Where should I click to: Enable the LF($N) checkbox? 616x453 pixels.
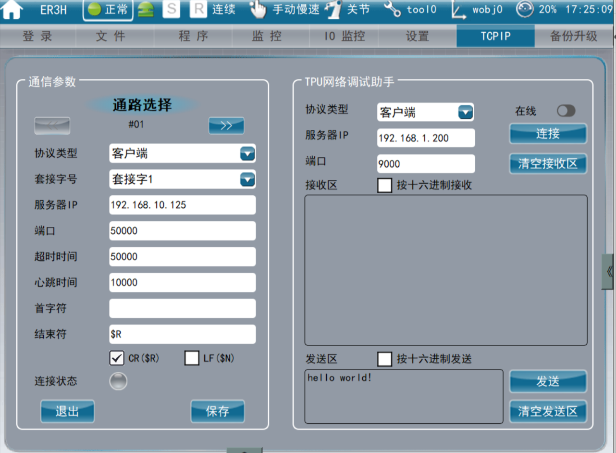pos(192,358)
